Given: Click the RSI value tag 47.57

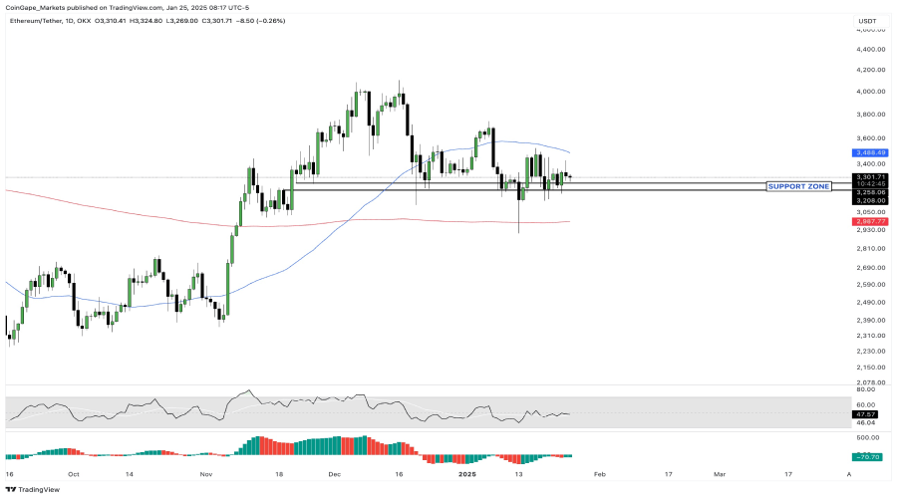Looking at the screenshot, I should (x=866, y=414).
